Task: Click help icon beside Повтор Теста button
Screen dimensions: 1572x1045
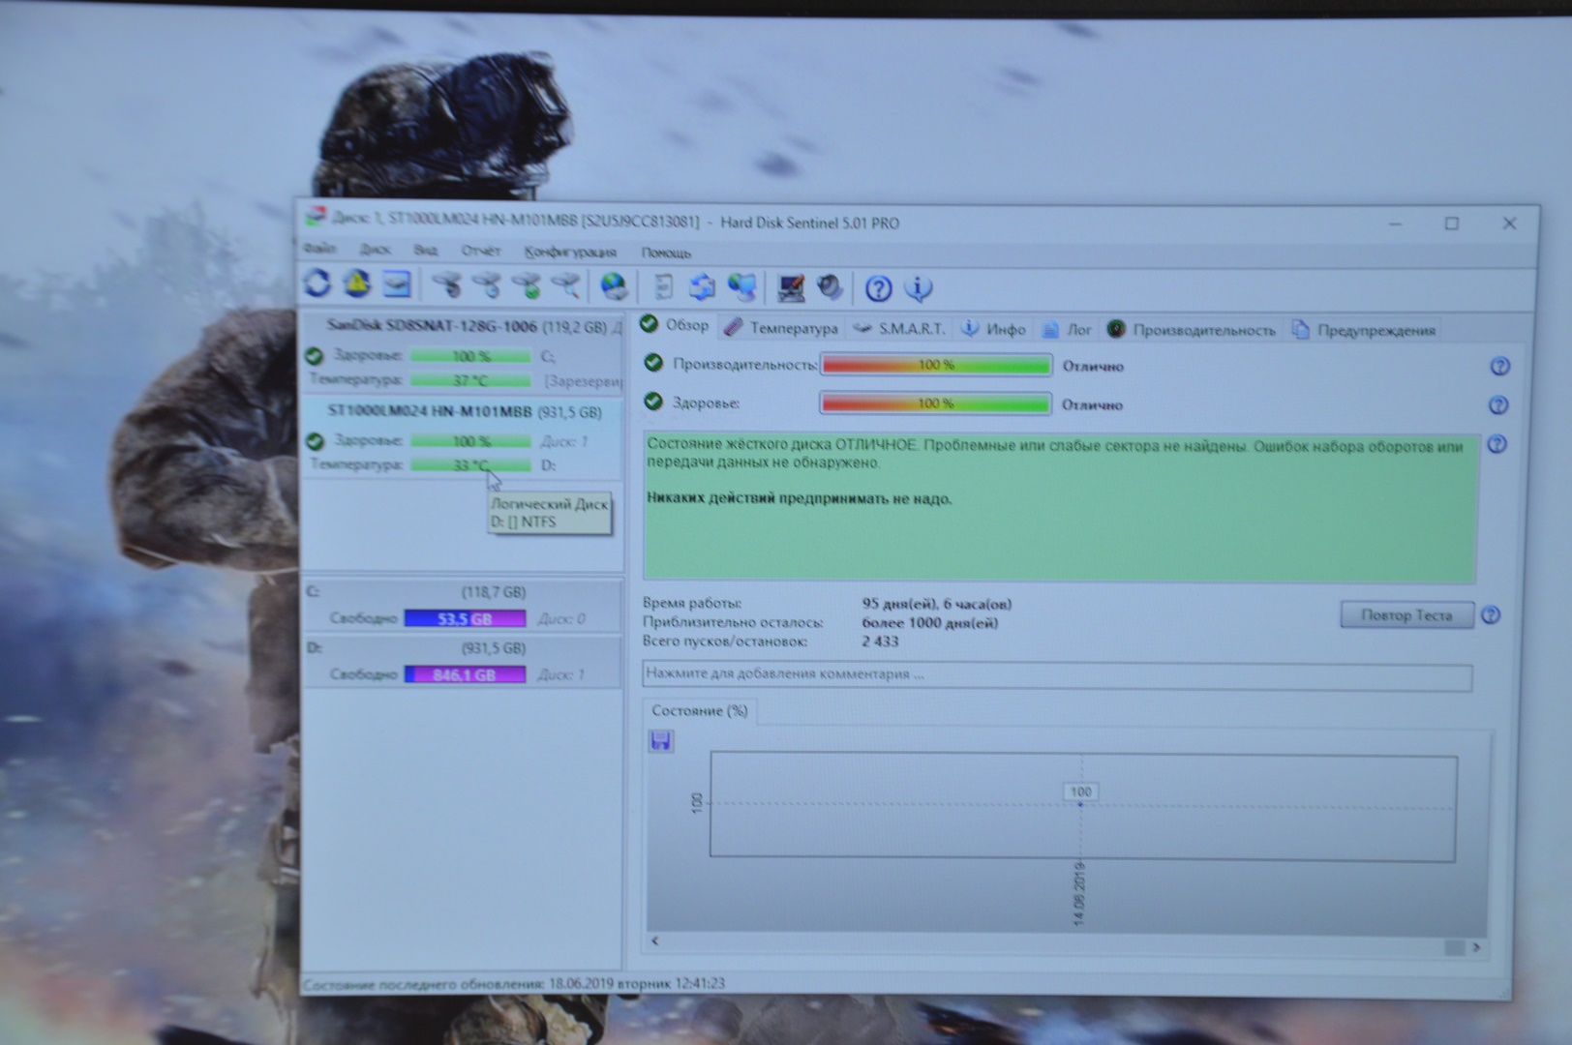Action: click(1491, 615)
